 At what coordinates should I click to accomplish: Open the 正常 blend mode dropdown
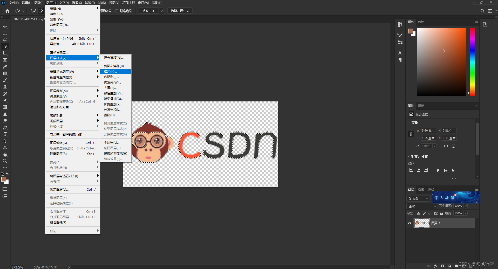422,206
